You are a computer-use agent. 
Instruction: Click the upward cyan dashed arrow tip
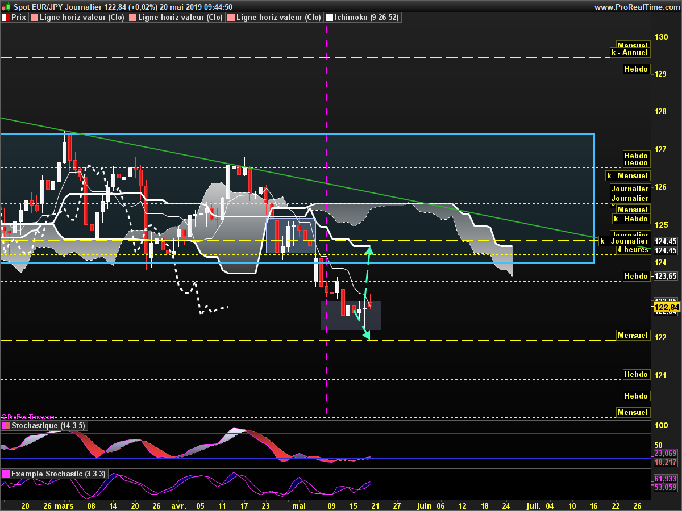(370, 248)
